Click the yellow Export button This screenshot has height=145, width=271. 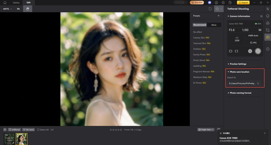(x=243, y=3)
